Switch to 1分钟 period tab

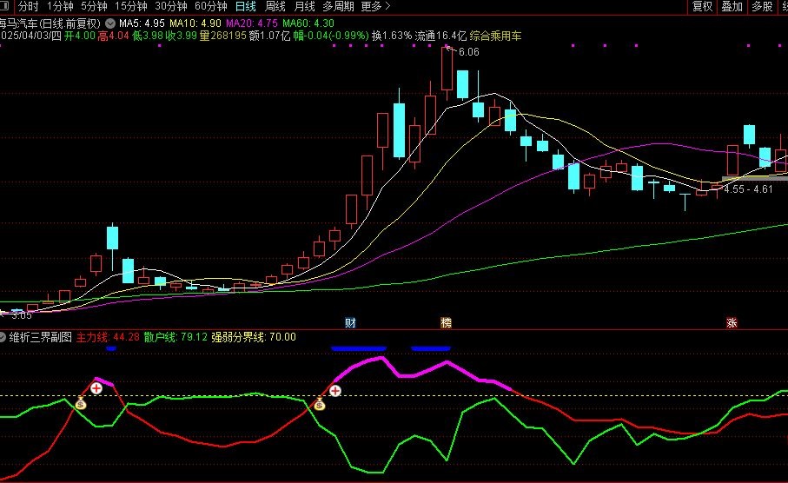60,7
